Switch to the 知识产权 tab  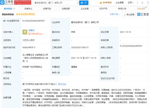click(x=103, y=9)
